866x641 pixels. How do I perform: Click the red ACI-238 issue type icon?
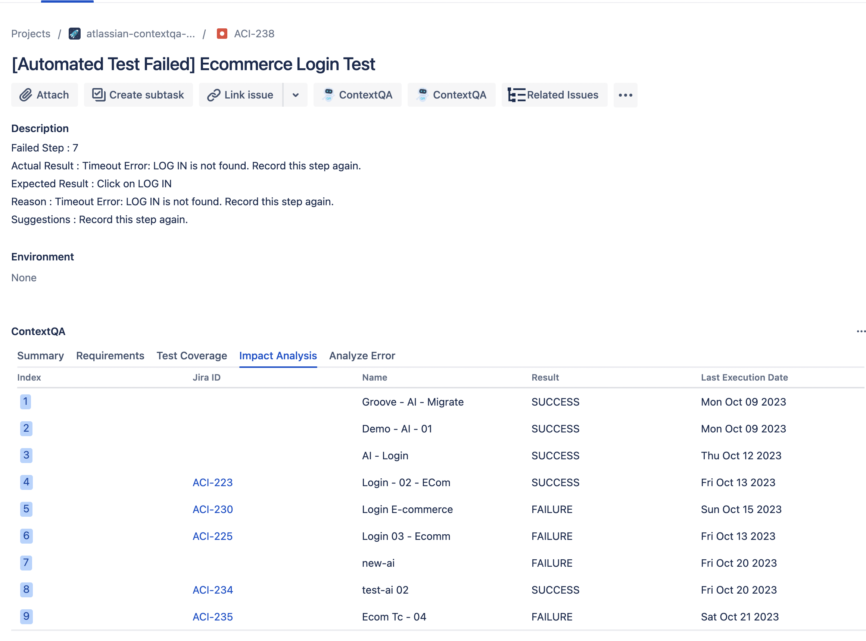coord(222,34)
